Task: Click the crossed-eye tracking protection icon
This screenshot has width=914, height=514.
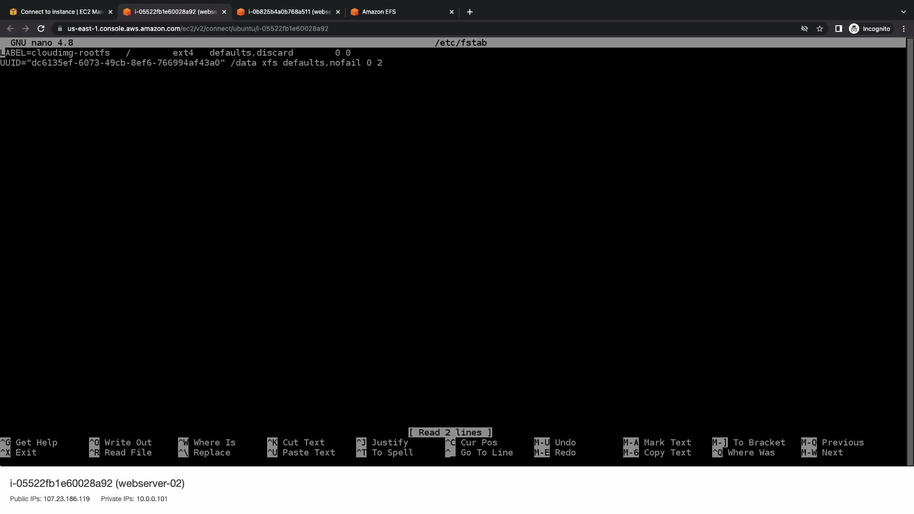Action: pos(805,29)
